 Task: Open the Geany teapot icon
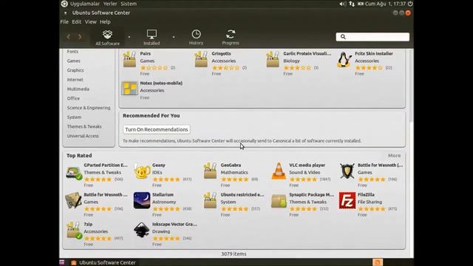[x=142, y=171]
